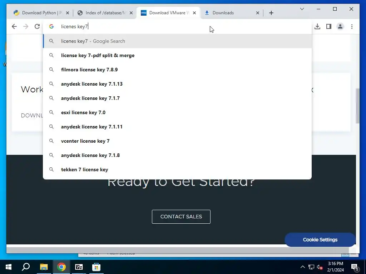Click the Chrome taskbar icon
Screen dimensions: 366x274
point(61,267)
